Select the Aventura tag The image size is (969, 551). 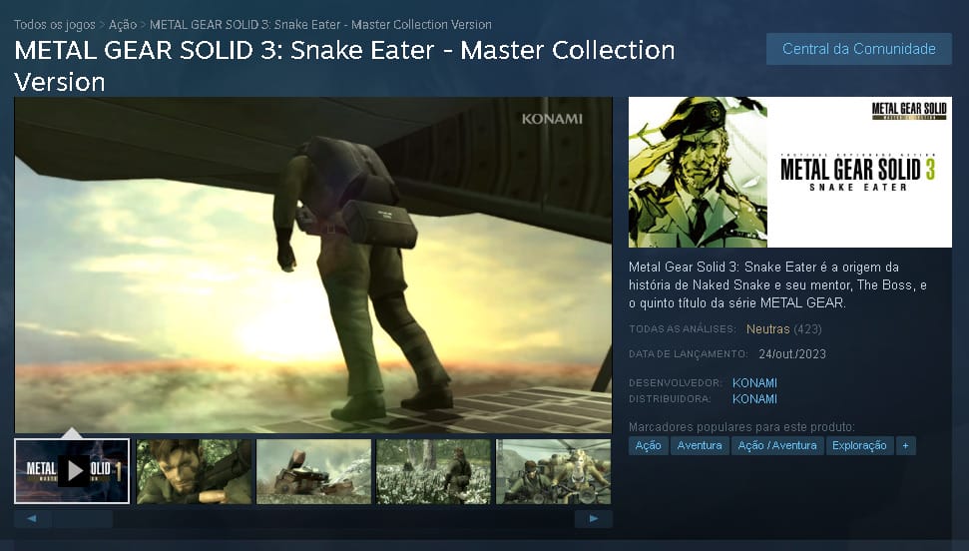700,445
